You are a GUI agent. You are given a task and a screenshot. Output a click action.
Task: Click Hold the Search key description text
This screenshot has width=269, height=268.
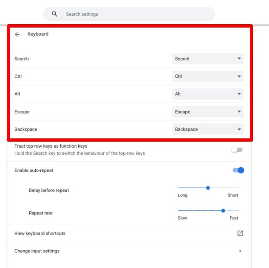coord(80,153)
